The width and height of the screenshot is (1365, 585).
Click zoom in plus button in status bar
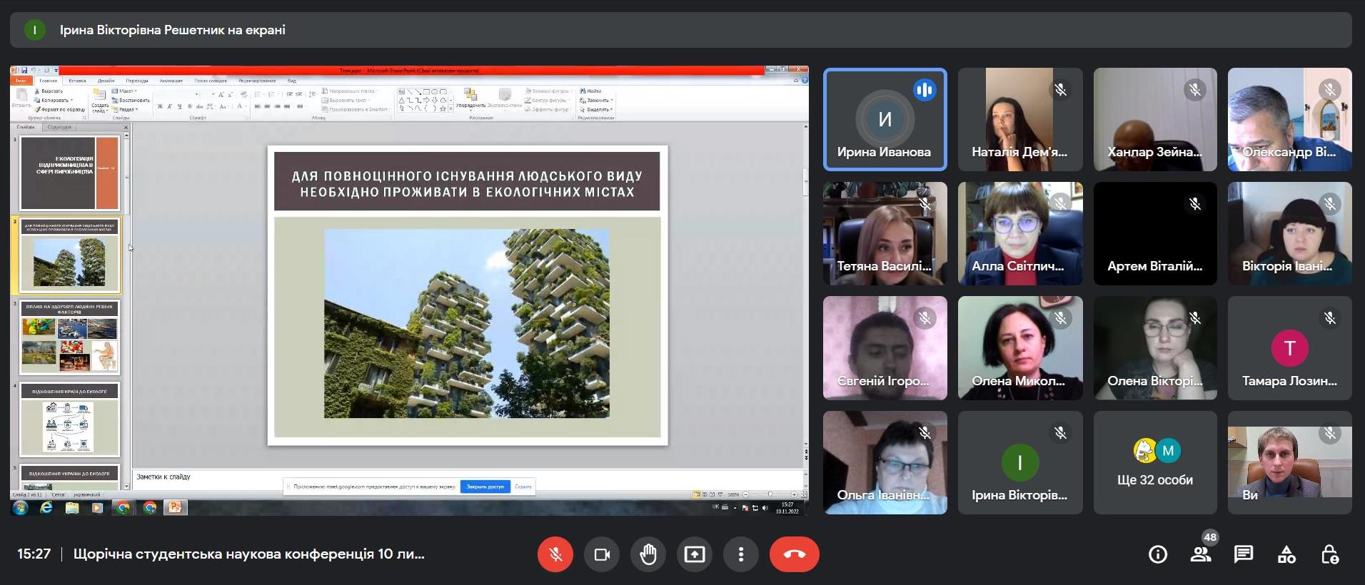pyautogui.click(x=793, y=494)
